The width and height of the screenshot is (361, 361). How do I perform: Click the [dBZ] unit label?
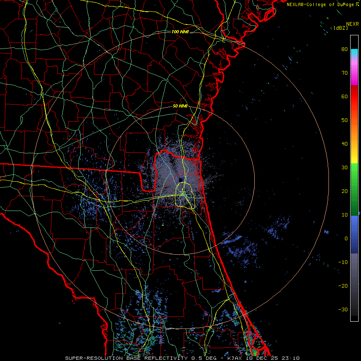[341, 28]
